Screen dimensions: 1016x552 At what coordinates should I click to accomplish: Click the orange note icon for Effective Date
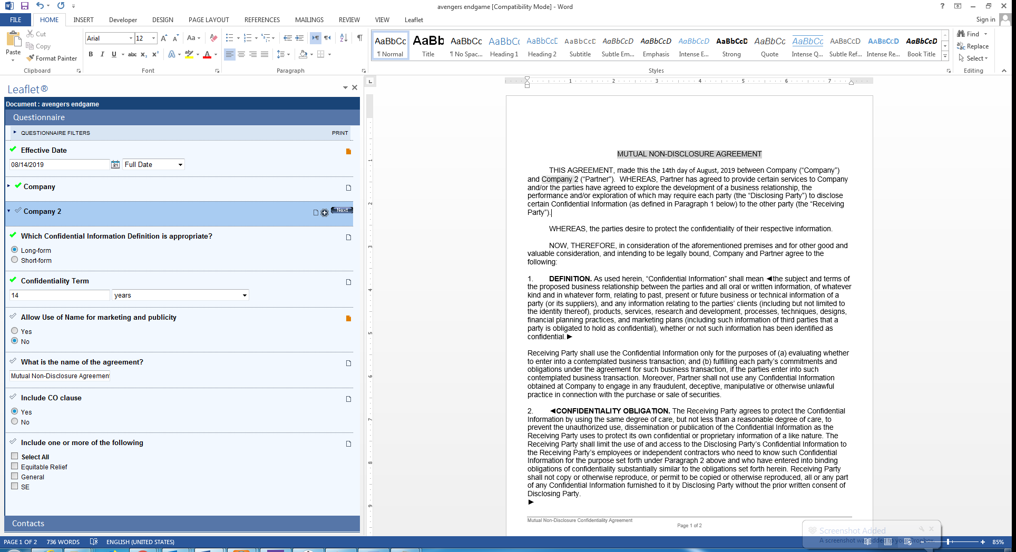coord(348,152)
